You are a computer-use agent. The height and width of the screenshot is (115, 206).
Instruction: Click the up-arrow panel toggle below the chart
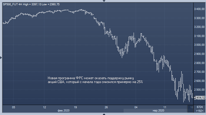click(x=104, y=114)
